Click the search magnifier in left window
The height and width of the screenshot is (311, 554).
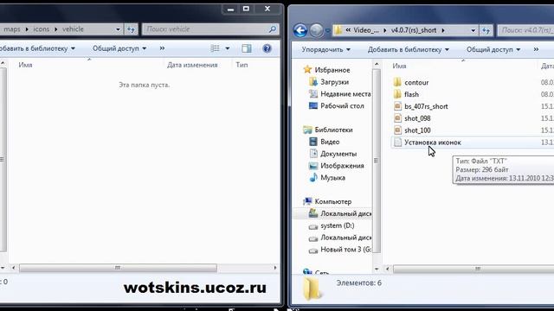pyautogui.click(x=273, y=29)
